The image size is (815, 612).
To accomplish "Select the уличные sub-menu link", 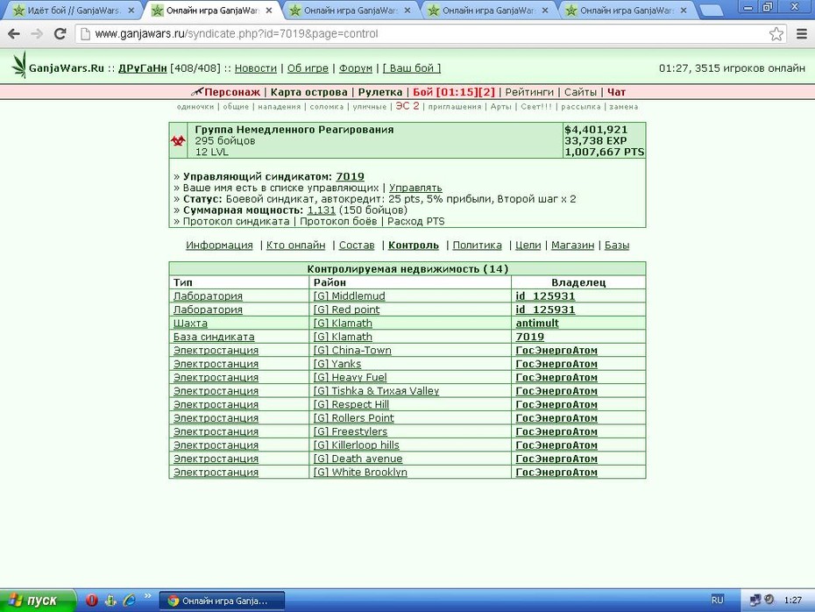I will 370,107.
